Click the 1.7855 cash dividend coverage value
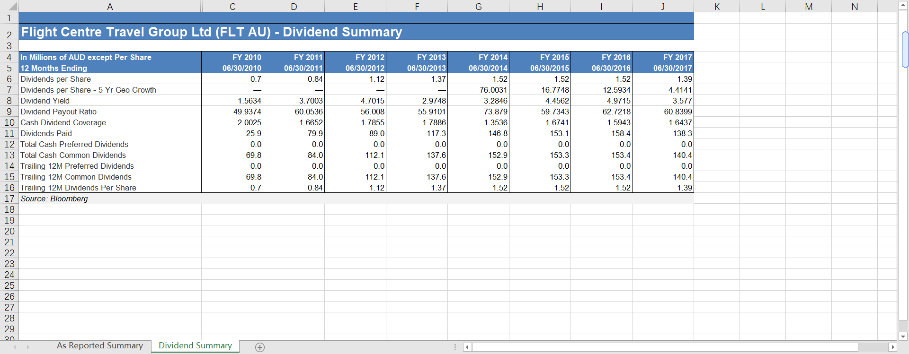 point(356,122)
